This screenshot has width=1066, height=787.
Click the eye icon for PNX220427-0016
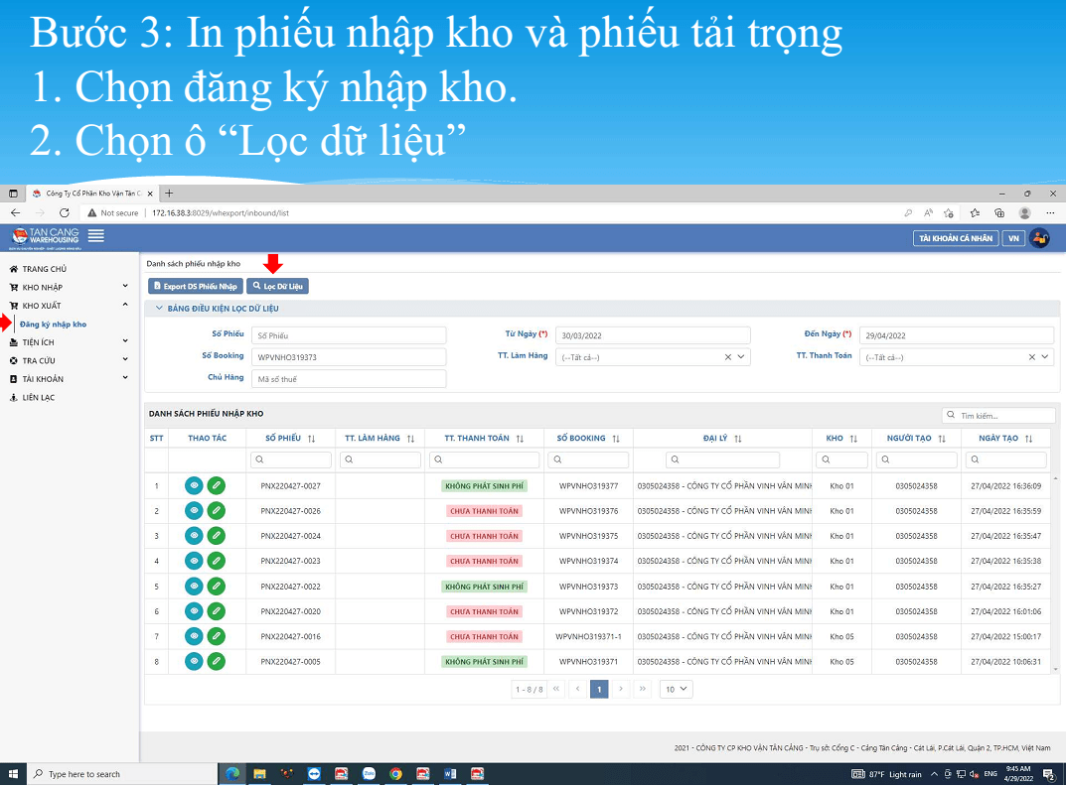click(194, 636)
